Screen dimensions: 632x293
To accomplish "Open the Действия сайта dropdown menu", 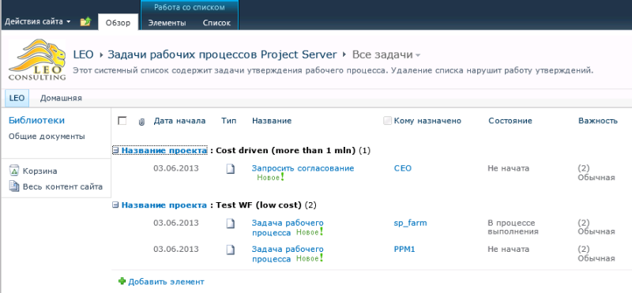I will coord(37,22).
